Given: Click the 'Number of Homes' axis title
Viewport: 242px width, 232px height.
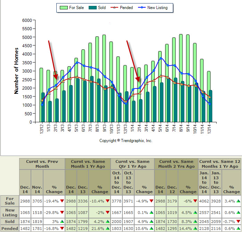Looking at the screenshot, I should coord(16,71).
